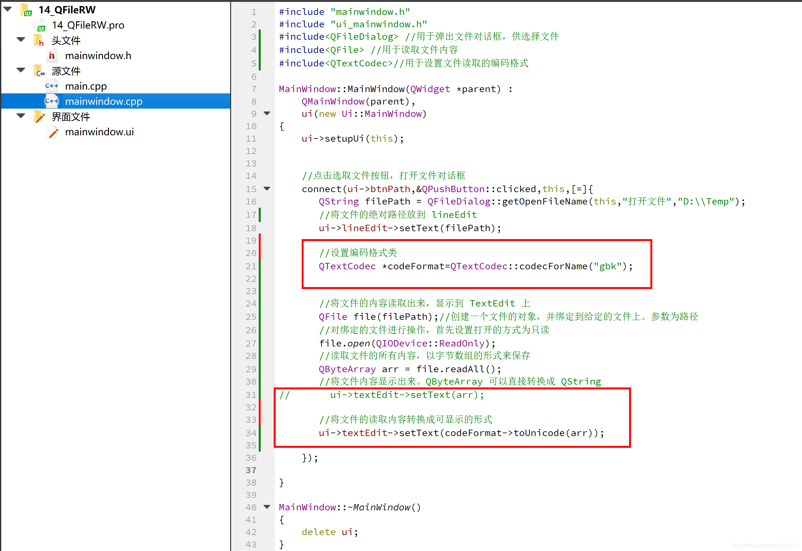
Task: Click the "D:\\Temp" string literal
Action: point(706,202)
